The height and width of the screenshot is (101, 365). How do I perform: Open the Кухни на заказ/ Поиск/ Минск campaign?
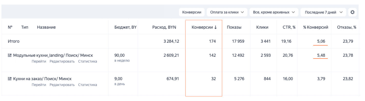point(42,79)
